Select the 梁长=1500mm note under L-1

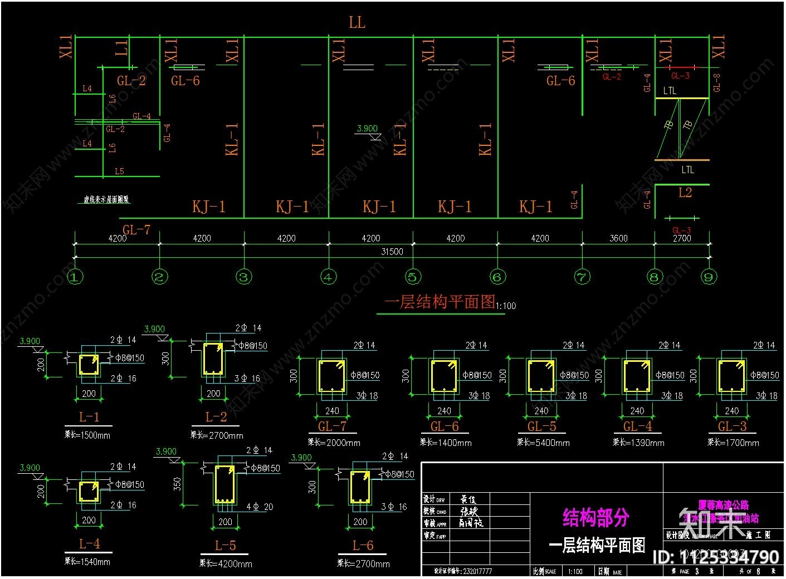[87, 435]
